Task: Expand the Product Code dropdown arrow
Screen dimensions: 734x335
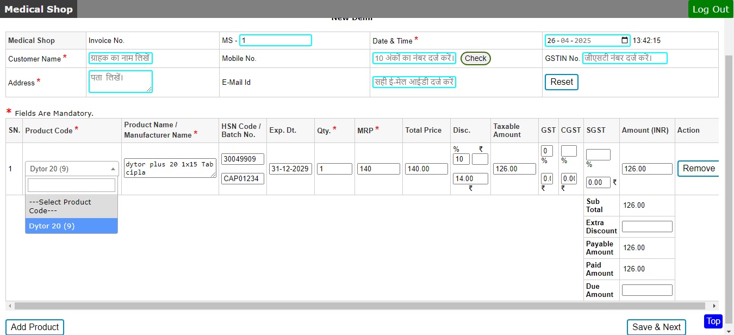Action: pos(113,169)
